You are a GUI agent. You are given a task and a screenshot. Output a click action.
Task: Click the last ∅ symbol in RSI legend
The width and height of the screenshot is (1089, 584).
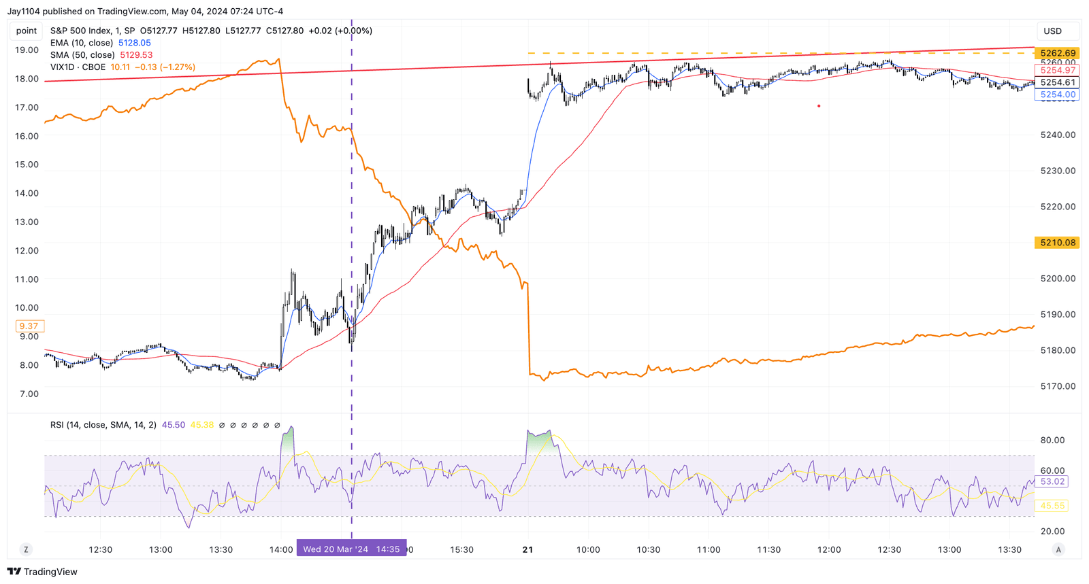[277, 425]
